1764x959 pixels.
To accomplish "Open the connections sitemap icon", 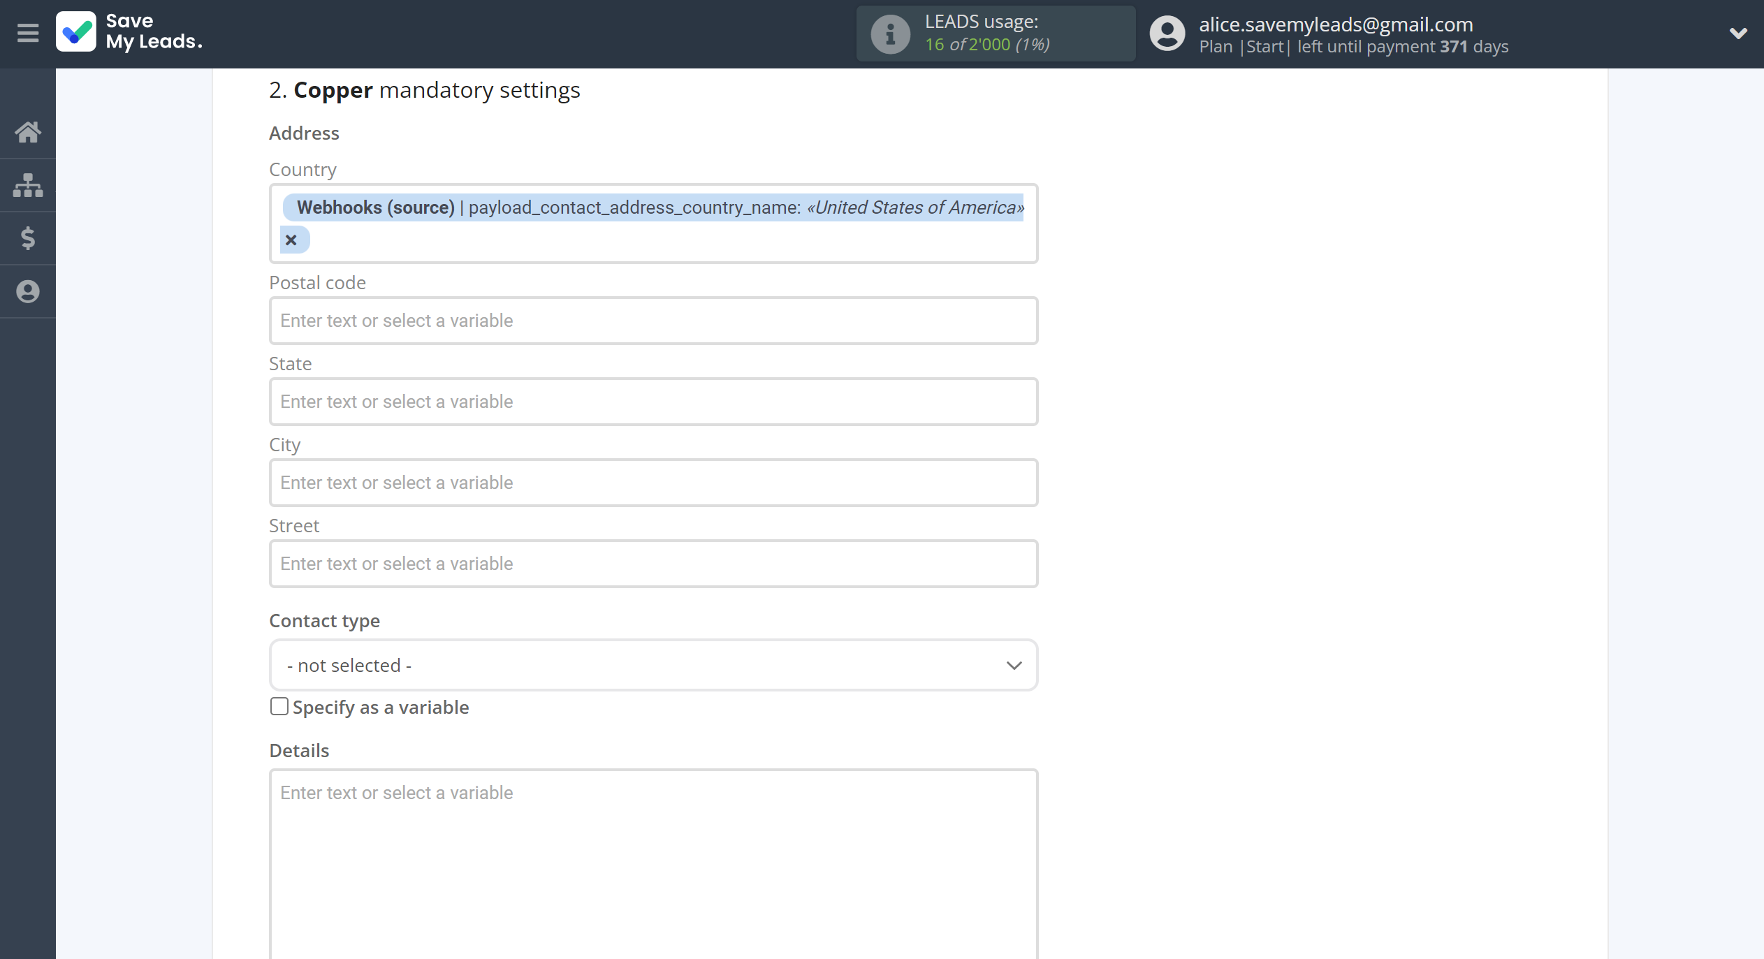I will tap(28, 185).
